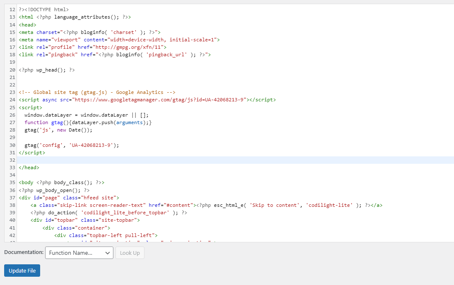Click the Look Up button

[130, 253]
